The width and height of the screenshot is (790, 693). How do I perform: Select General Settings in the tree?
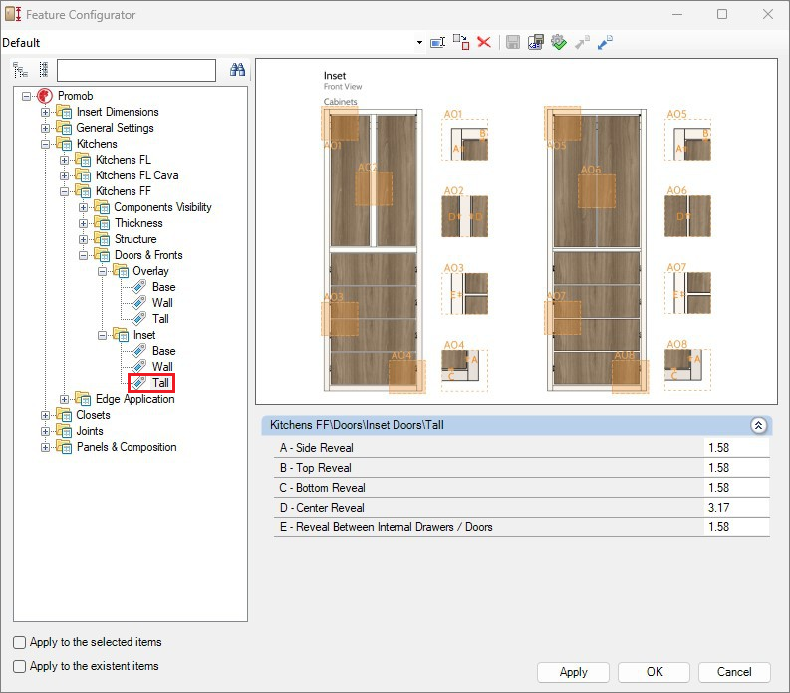(115, 128)
